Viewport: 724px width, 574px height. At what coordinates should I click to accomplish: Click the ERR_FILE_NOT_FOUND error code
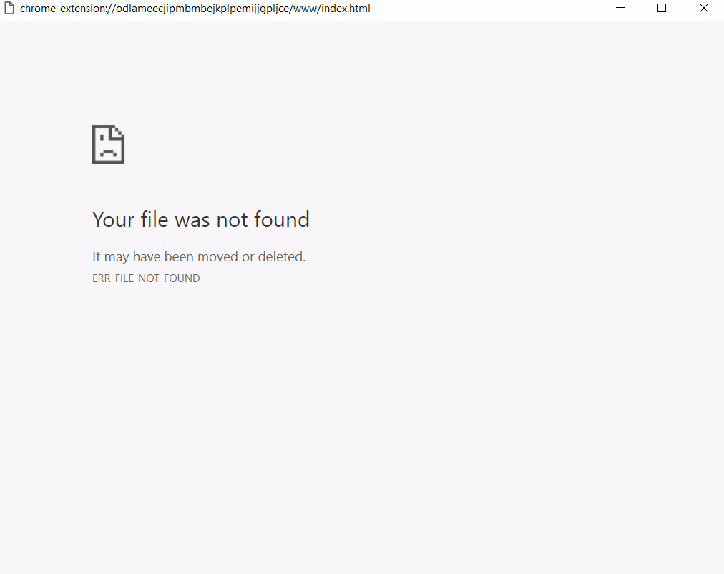(x=146, y=278)
